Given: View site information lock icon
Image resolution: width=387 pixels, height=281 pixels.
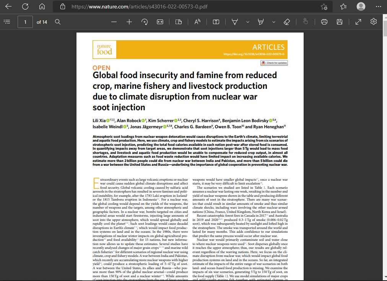Looking at the screenshot, I should (x=63, y=7).
